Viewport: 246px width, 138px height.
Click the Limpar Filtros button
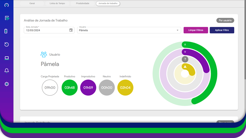[x=196, y=30]
